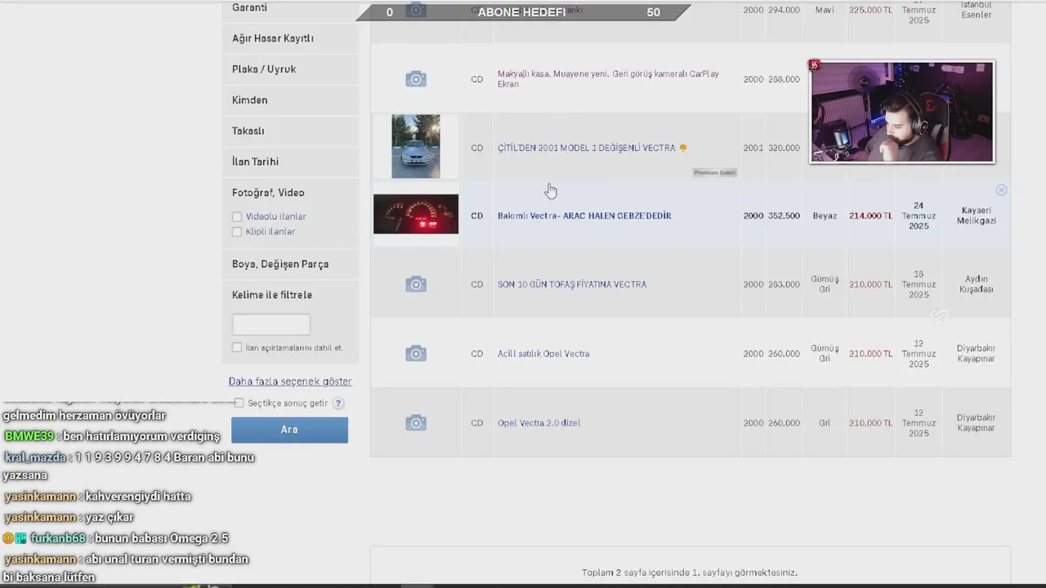1046x588 pixels.
Task: Open the red dashboard photo thumbnail
Action: 416,214
